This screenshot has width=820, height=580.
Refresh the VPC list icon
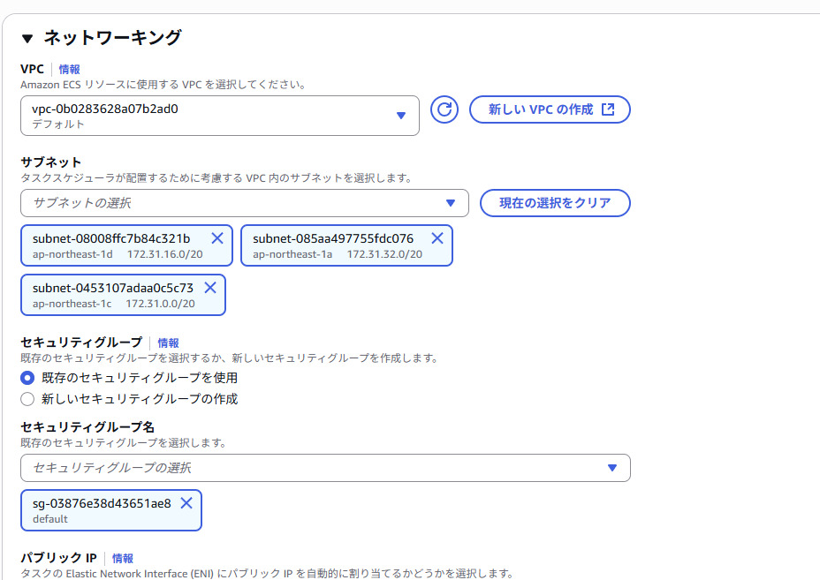click(444, 109)
